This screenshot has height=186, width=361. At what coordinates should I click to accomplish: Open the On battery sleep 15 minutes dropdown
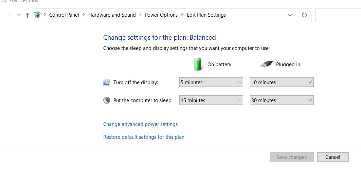(211, 100)
